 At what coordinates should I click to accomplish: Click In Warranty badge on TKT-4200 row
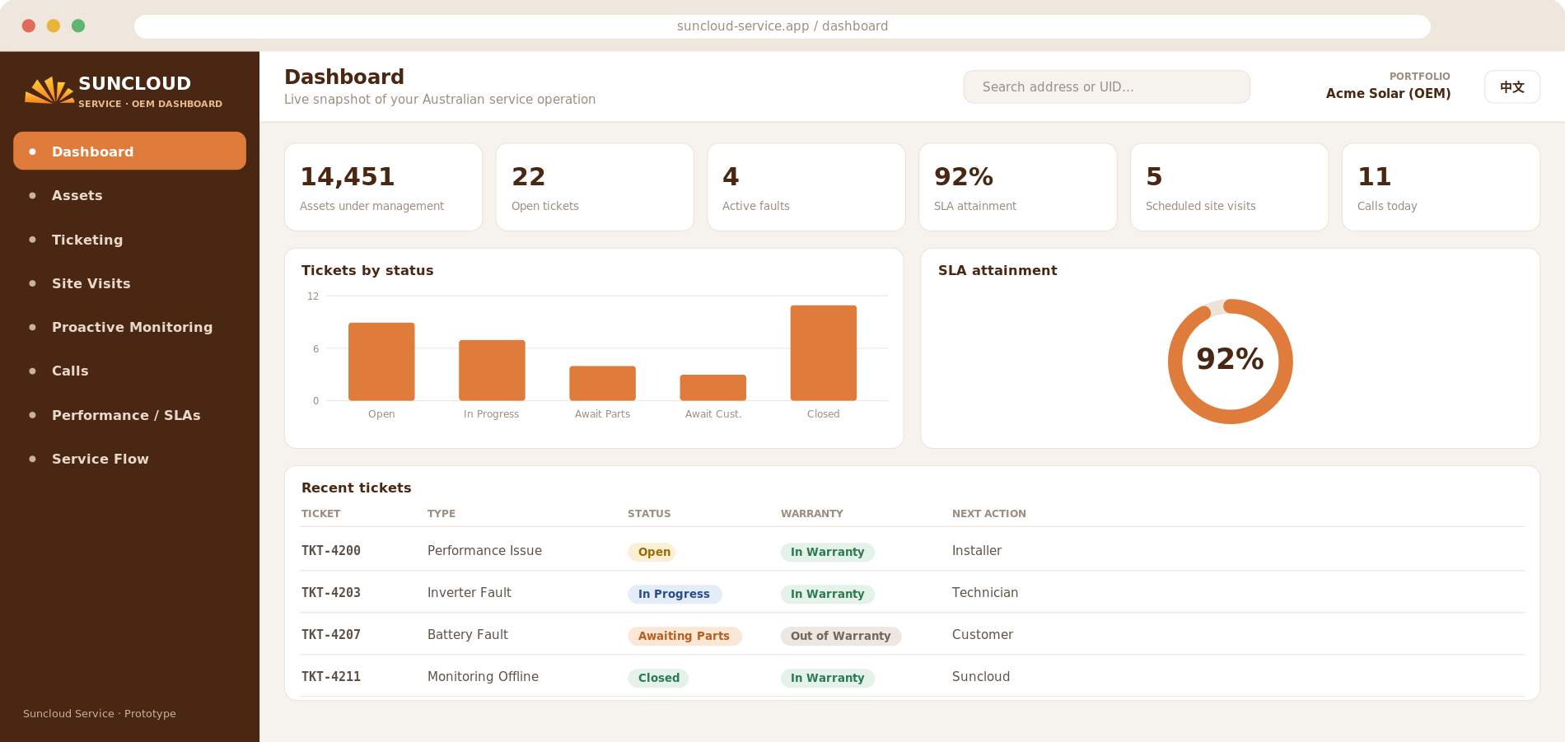tap(828, 552)
